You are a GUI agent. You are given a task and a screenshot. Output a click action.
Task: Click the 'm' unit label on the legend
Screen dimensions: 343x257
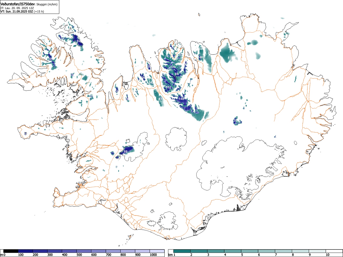(2, 255)
